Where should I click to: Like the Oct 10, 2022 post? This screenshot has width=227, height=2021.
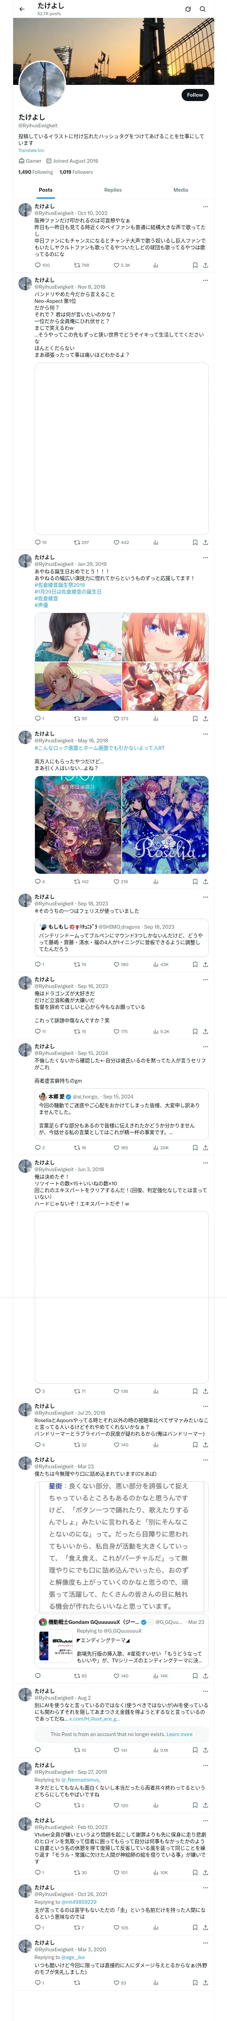[116, 265]
